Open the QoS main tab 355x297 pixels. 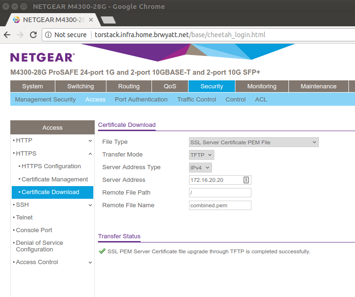click(170, 86)
